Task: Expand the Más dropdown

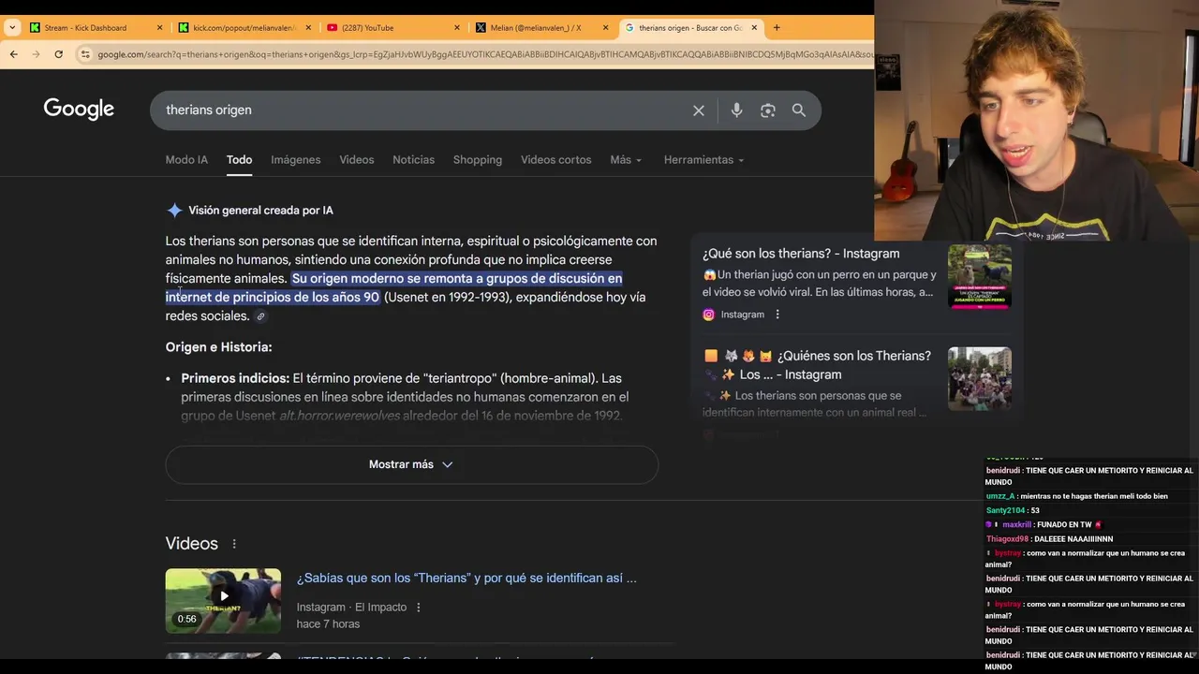Action: tap(626, 160)
